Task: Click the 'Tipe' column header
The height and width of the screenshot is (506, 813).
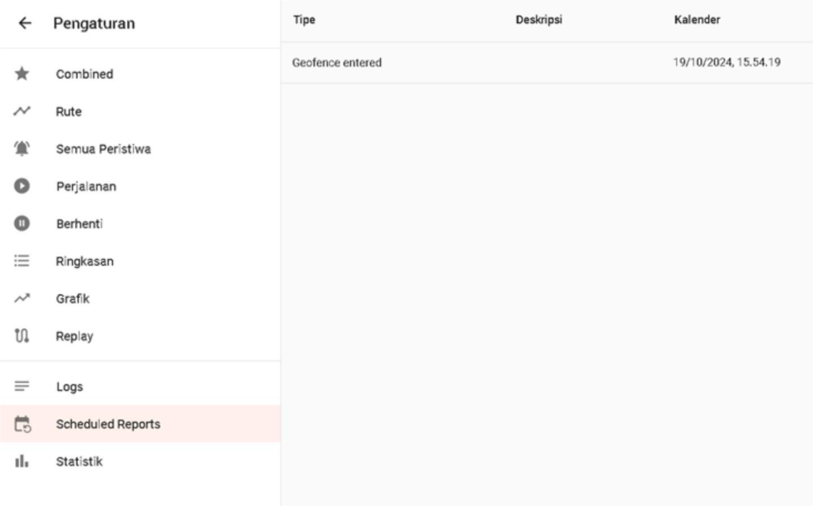Action: pos(304,21)
